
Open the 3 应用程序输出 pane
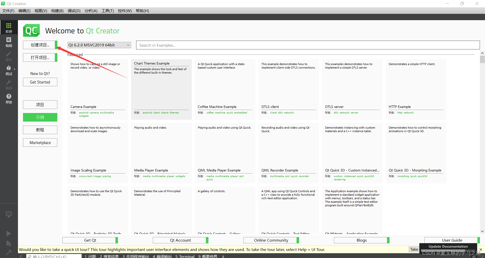pyautogui.click(x=136, y=256)
